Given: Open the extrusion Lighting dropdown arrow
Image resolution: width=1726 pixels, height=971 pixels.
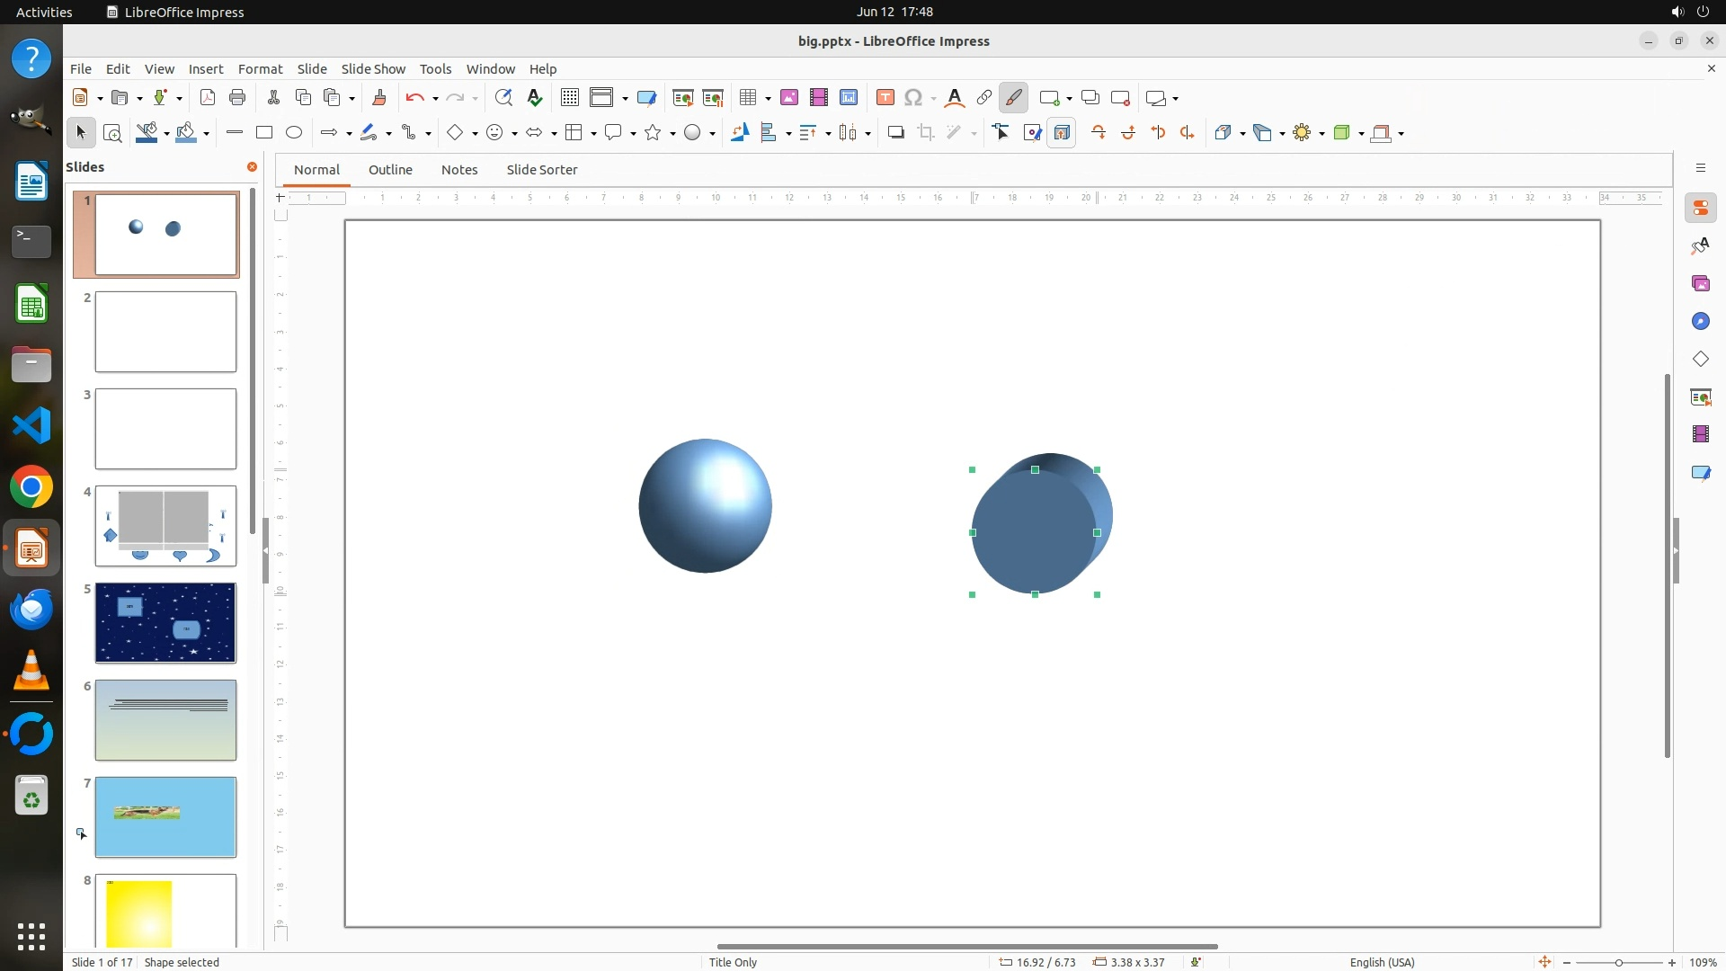Looking at the screenshot, I should tap(1322, 134).
